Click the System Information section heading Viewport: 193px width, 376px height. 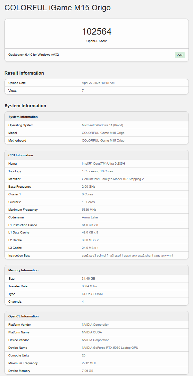click(x=25, y=106)
